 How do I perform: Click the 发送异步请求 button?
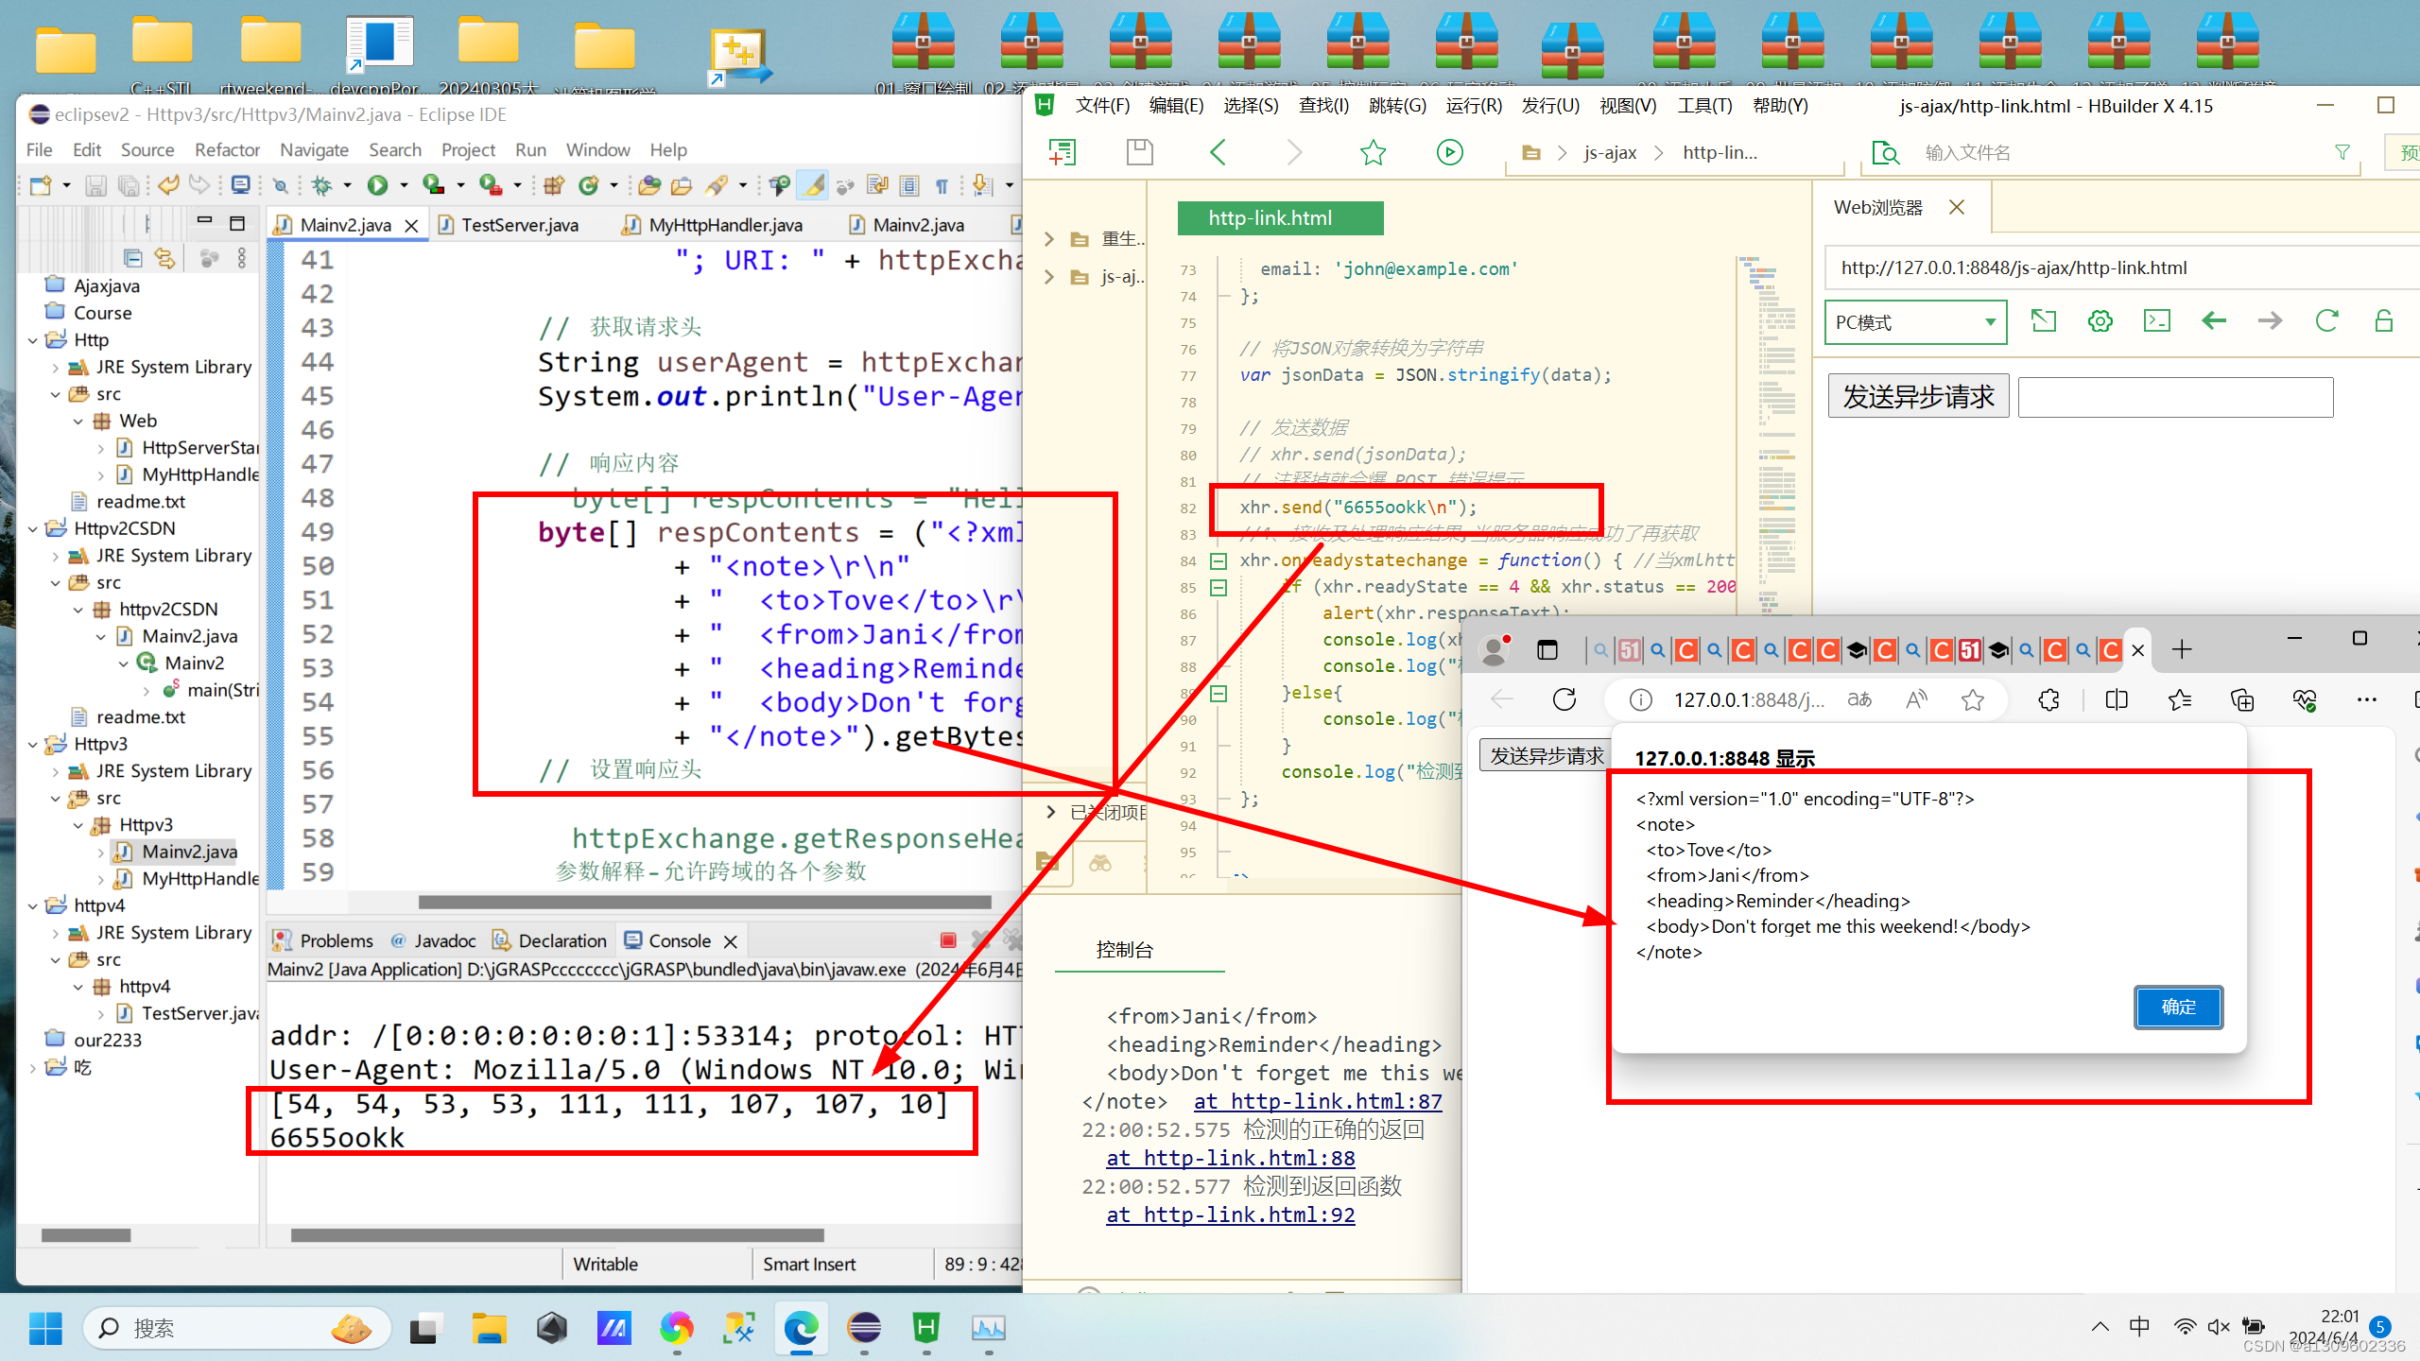(1917, 395)
